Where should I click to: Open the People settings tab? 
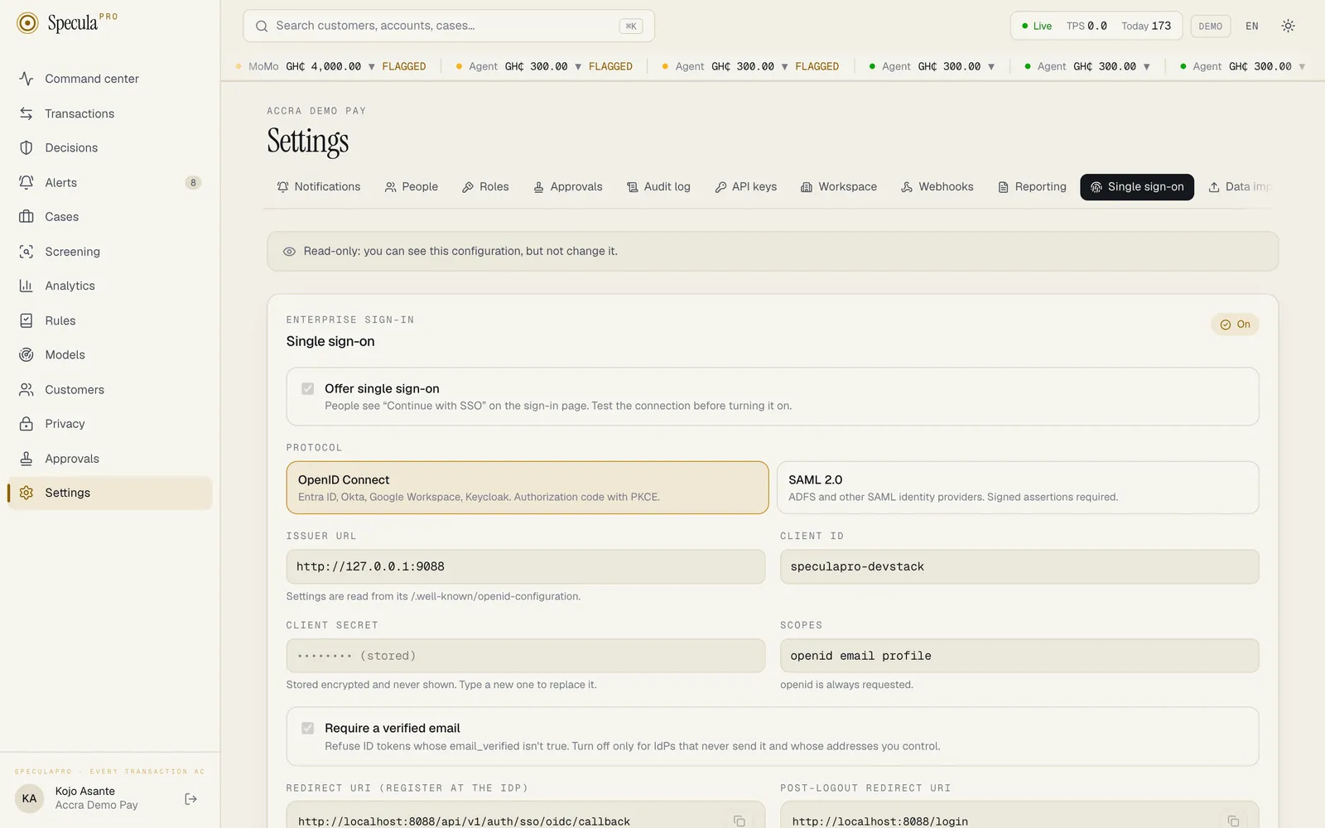coord(412,187)
